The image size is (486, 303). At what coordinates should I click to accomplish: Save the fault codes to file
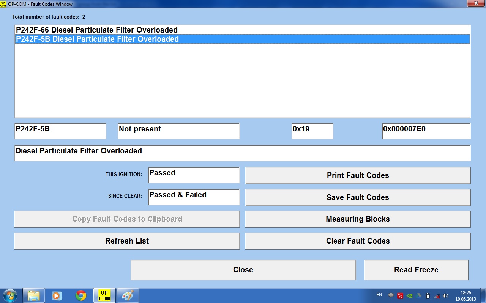point(358,197)
